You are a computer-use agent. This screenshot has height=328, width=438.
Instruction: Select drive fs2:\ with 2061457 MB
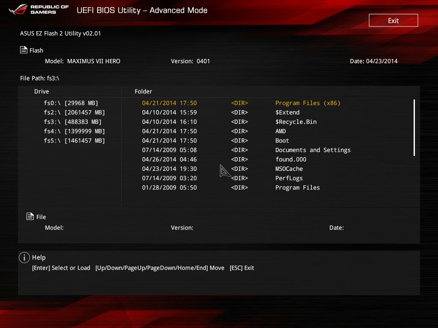tap(74, 112)
